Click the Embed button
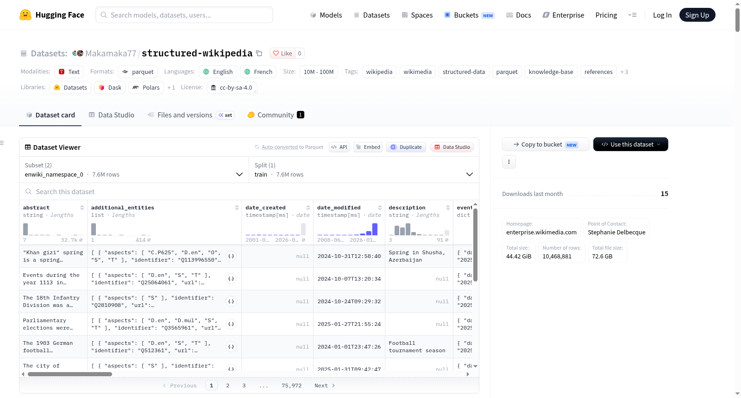 368,147
